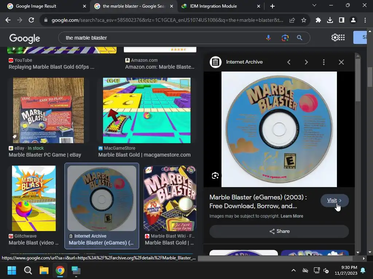Image resolution: width=373 pixels, height=279 pixels.
Task: Open File Explorer from taskbar
Action: (44, 270)
